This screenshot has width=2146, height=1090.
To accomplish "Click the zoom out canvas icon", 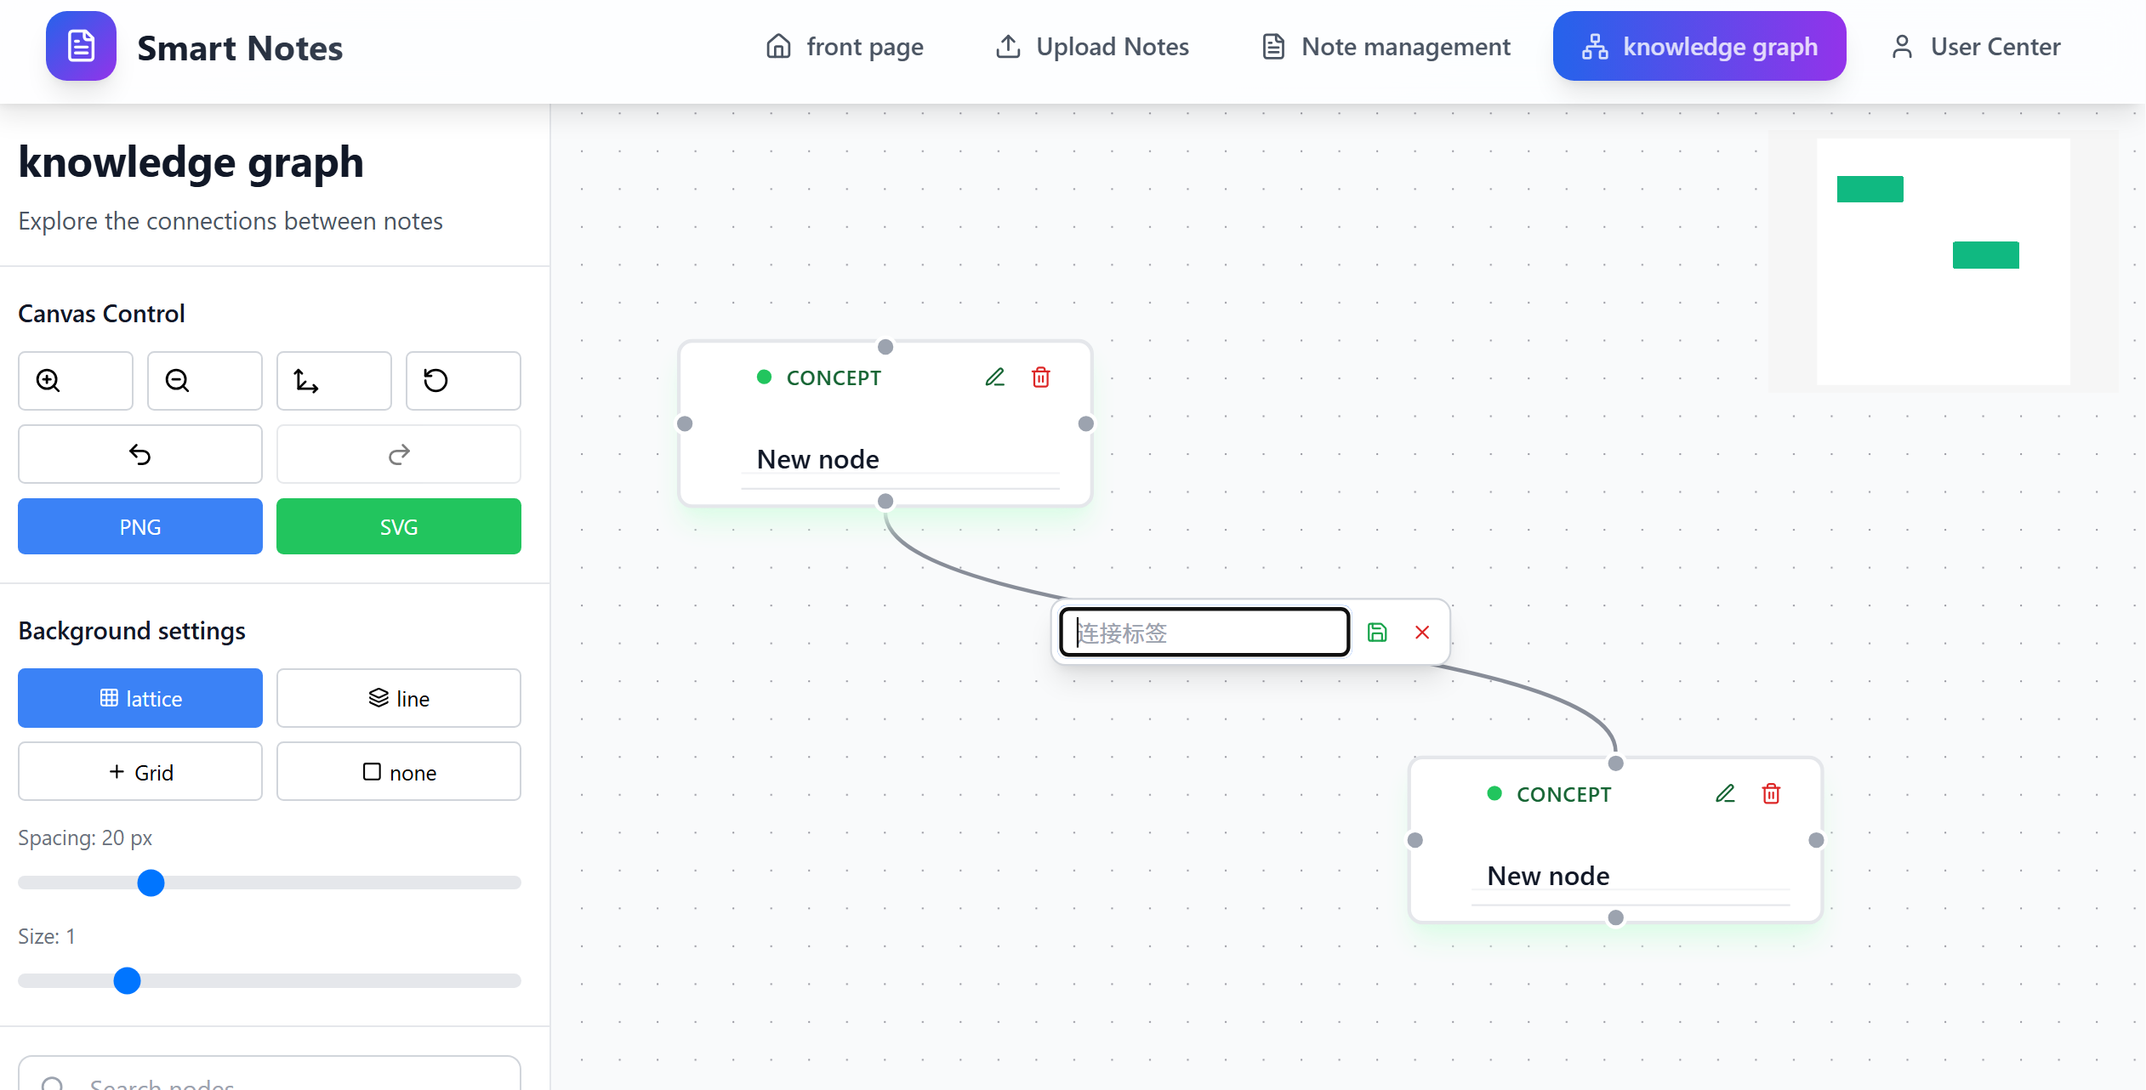I will coord(204,380).
